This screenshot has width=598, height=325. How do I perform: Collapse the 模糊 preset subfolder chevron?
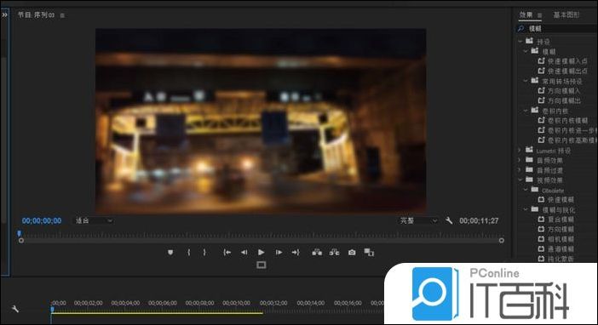[526, 51]
